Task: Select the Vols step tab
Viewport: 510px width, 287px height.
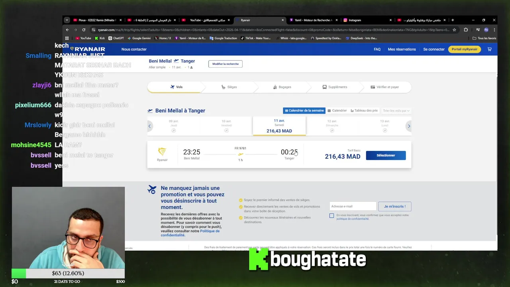Action: click(176, 87)
